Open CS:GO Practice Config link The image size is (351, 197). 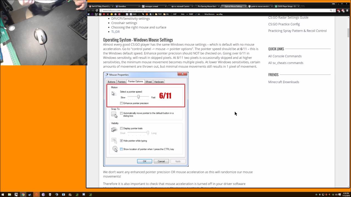pos(284,24)
